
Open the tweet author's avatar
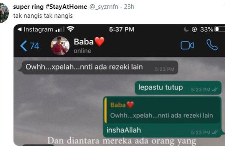[4, 13]
